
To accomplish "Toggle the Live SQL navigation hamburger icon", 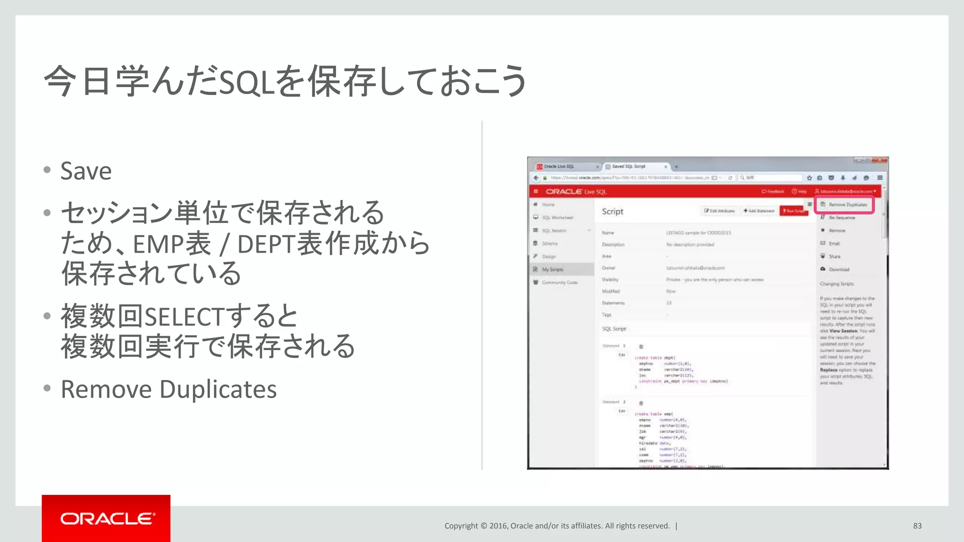I will 536,191.
